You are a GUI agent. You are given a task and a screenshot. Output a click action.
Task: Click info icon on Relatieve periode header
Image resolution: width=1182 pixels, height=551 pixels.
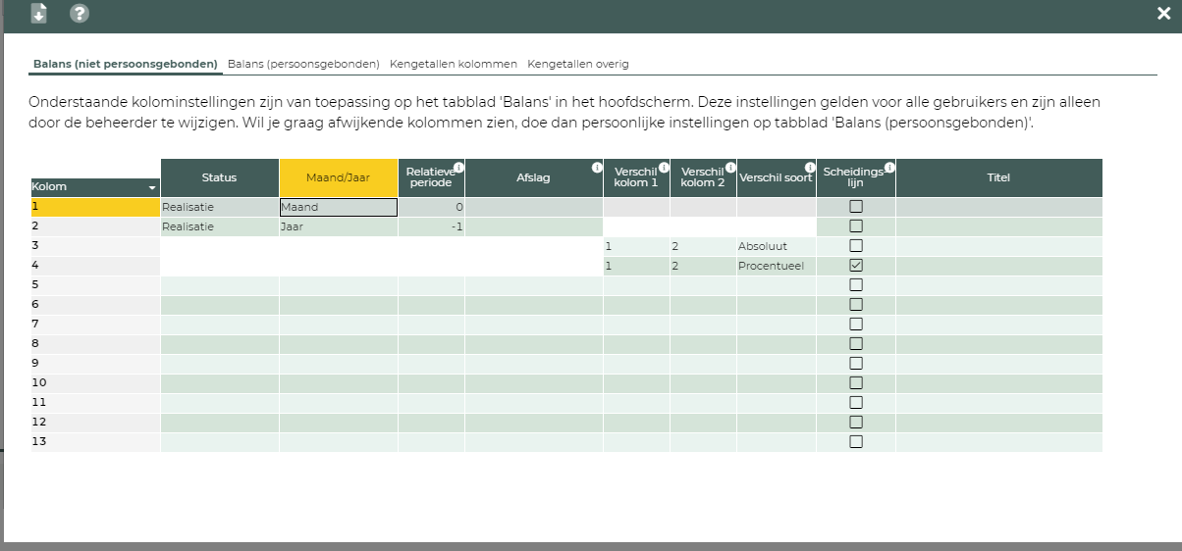[x=458, y=168]
